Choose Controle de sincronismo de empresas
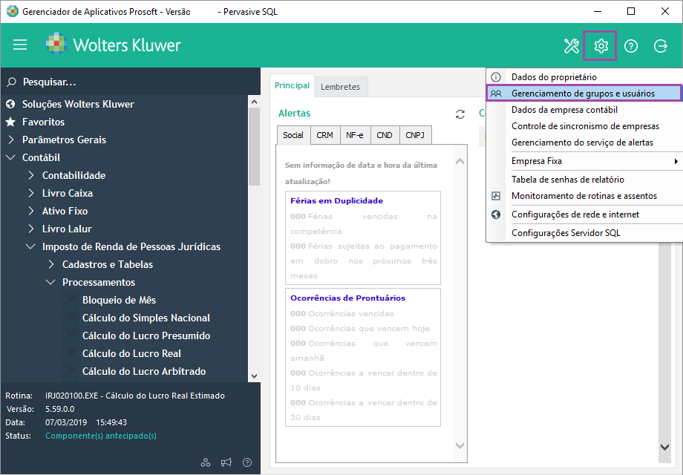Viewport: 683px width, 475px height. [584, 126]
